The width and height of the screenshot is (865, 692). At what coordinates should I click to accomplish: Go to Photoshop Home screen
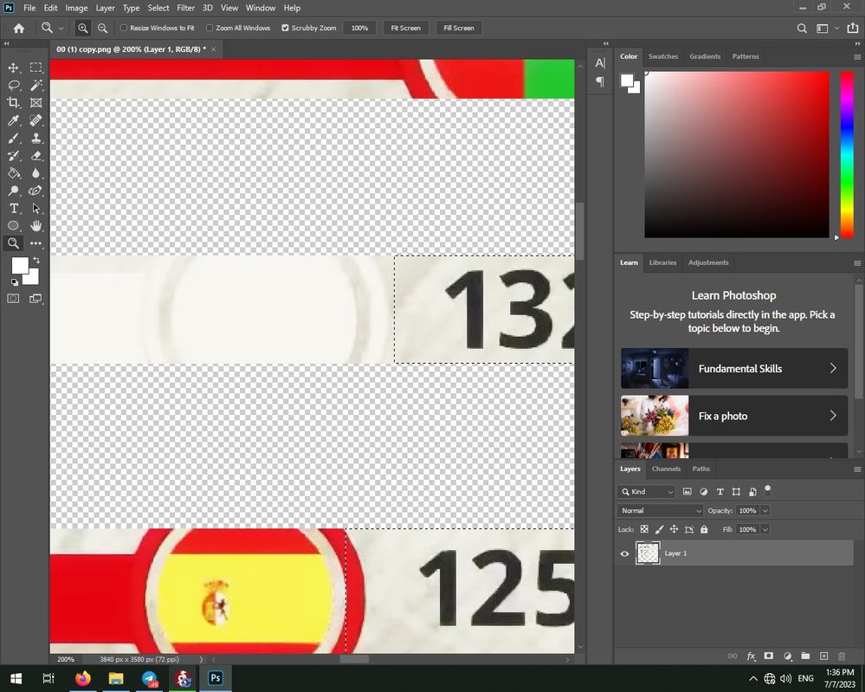tap(19, 28)
